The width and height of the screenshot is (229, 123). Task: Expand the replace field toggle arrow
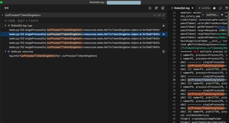[2, 15]
